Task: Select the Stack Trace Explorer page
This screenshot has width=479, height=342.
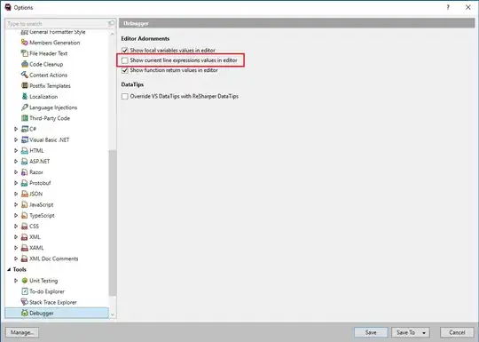Action: pos(53,302)
